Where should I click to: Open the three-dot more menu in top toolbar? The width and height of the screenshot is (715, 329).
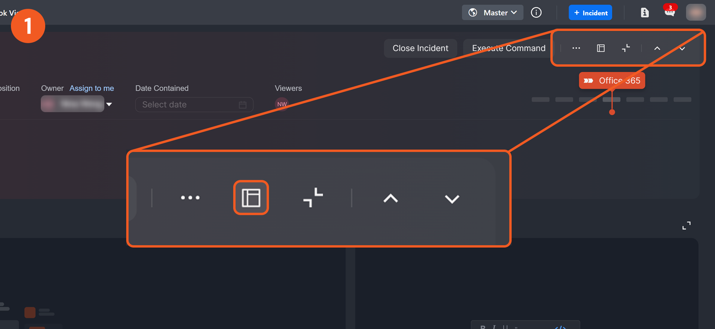click(576, 48)
